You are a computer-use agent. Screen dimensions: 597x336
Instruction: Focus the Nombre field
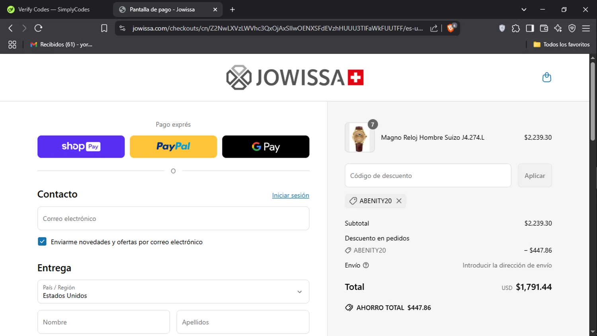pos(103,322)
